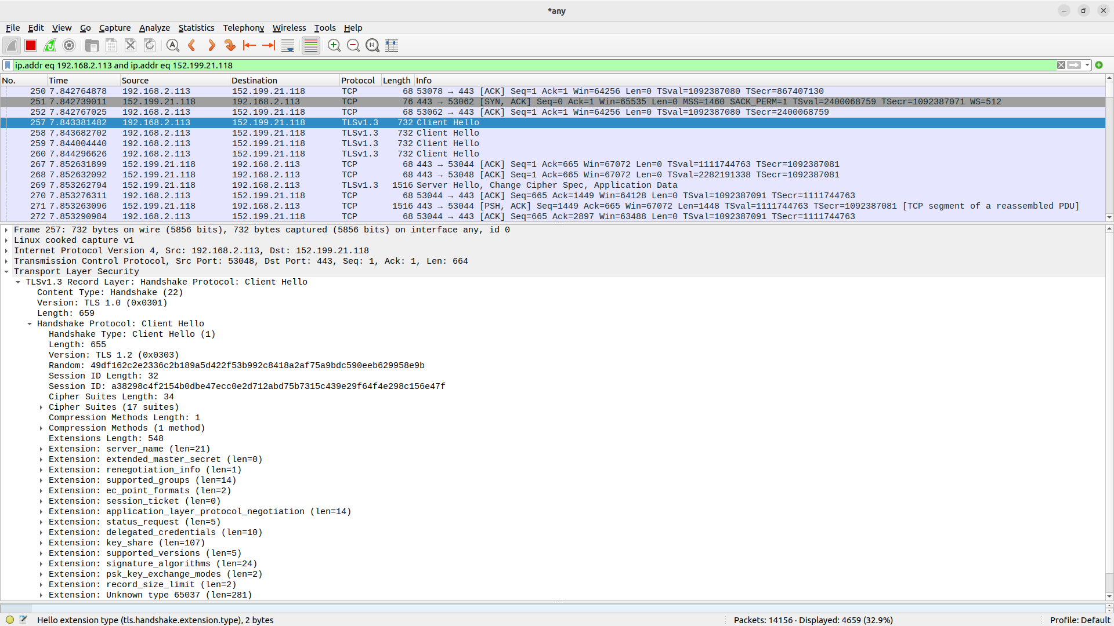Expand the Frame 257 details

[x=6, y=230]
